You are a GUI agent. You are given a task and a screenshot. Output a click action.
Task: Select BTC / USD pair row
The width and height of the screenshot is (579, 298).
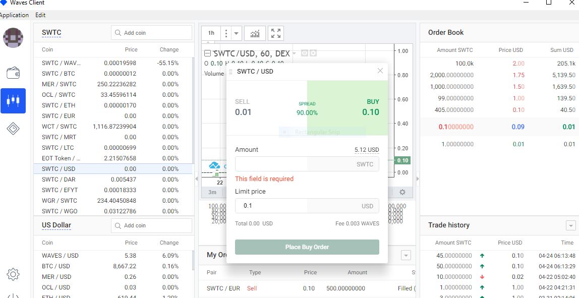coord(113,266)
